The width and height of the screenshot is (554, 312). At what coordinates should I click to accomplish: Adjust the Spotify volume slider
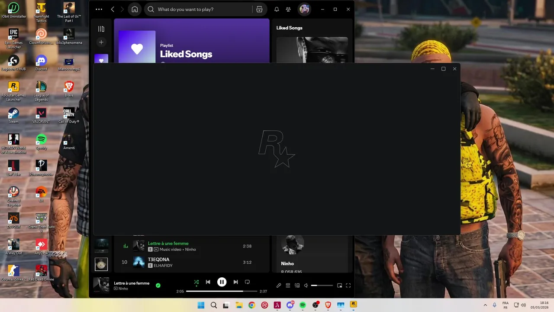322,286
